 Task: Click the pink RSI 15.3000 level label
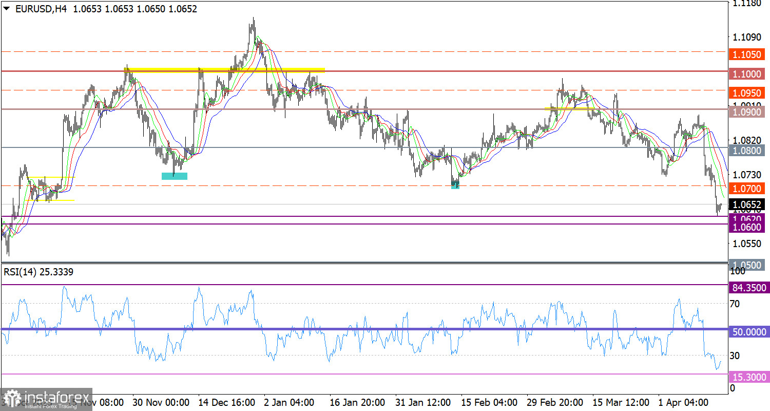pyautogui.click(x=748, y=378)
